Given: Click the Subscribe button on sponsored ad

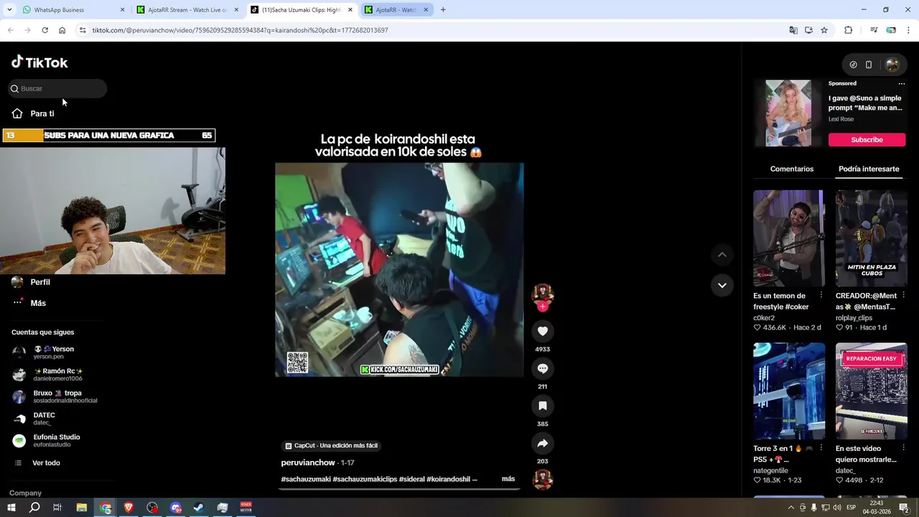Looking at the screenshot, I should (867, 140).
